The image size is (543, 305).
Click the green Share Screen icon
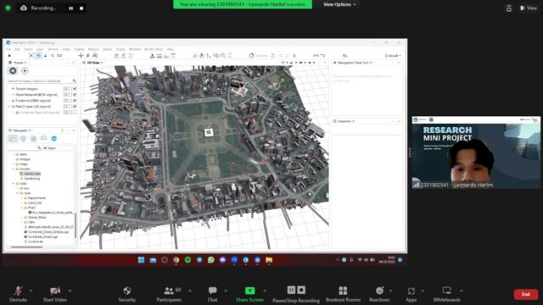point(249,291)
